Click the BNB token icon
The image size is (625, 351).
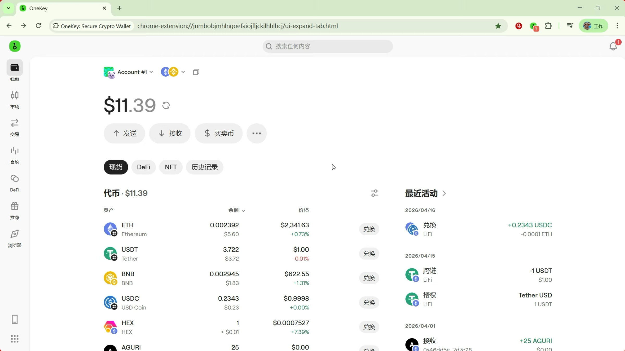coord(110,278)
